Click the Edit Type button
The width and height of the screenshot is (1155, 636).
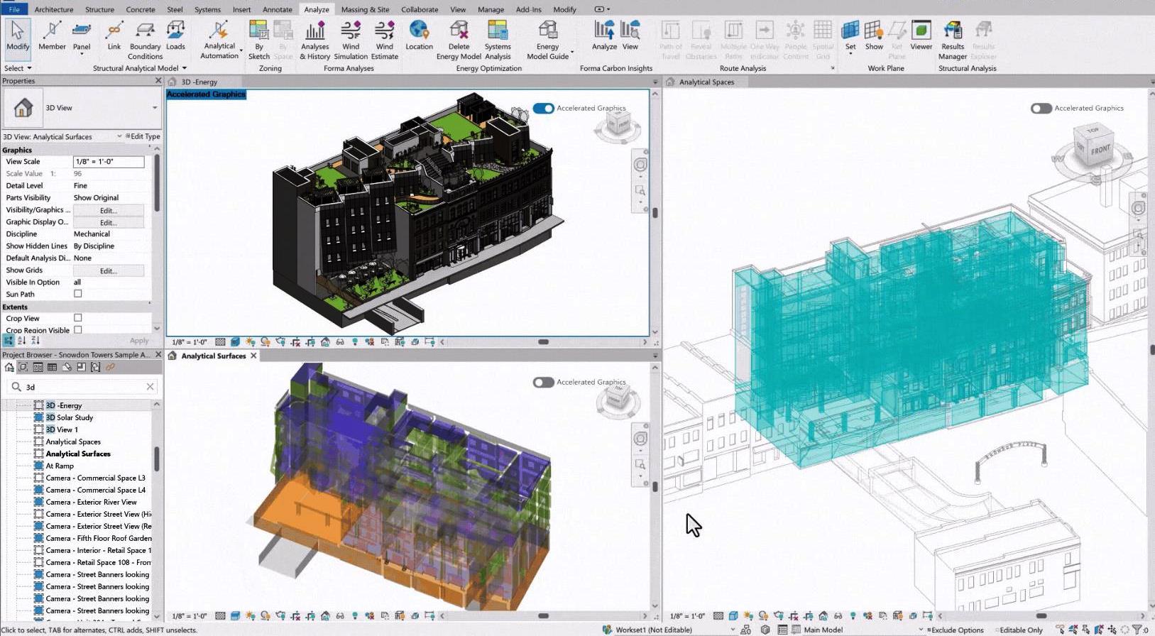[x=143, y=136]
